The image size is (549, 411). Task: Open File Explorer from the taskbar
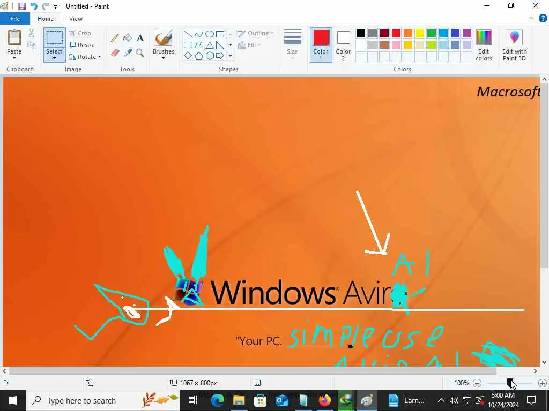pyautogui.click(x=239, y=400)
